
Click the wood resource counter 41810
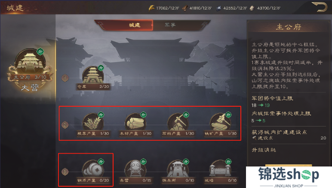pos(197,8)
